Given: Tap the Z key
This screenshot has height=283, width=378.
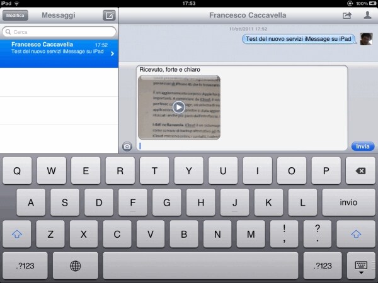Looking at the screenshot, I should pyautogui.click(x=50, y=234).
